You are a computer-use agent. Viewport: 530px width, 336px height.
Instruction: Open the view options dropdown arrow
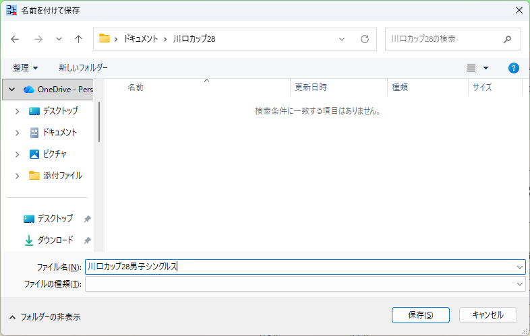point(485,68)
